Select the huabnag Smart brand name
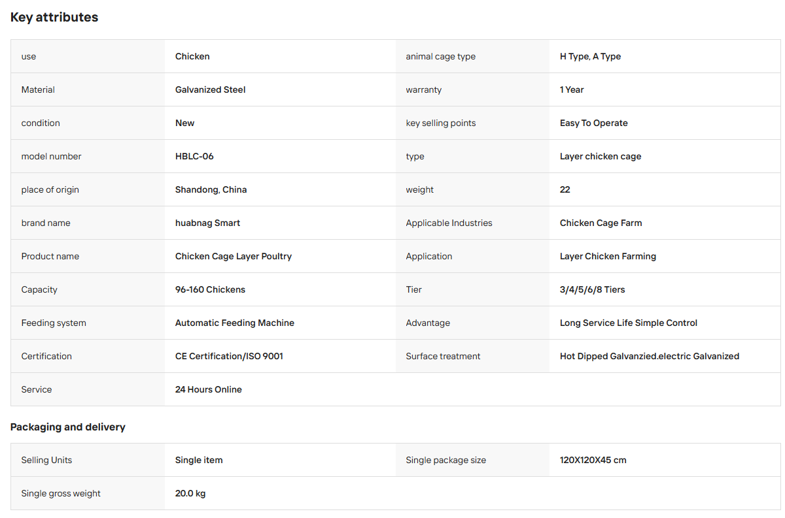 [x=207, y=223]
